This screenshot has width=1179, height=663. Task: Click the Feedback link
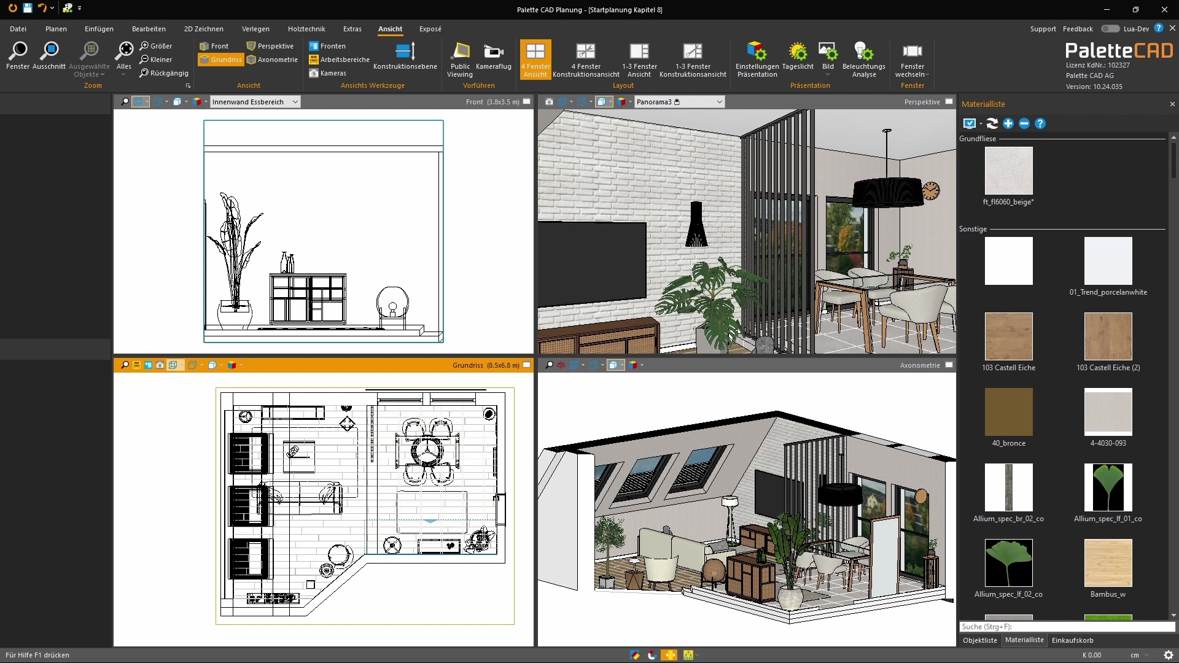pyautogui.click(x=1078, y=29)
